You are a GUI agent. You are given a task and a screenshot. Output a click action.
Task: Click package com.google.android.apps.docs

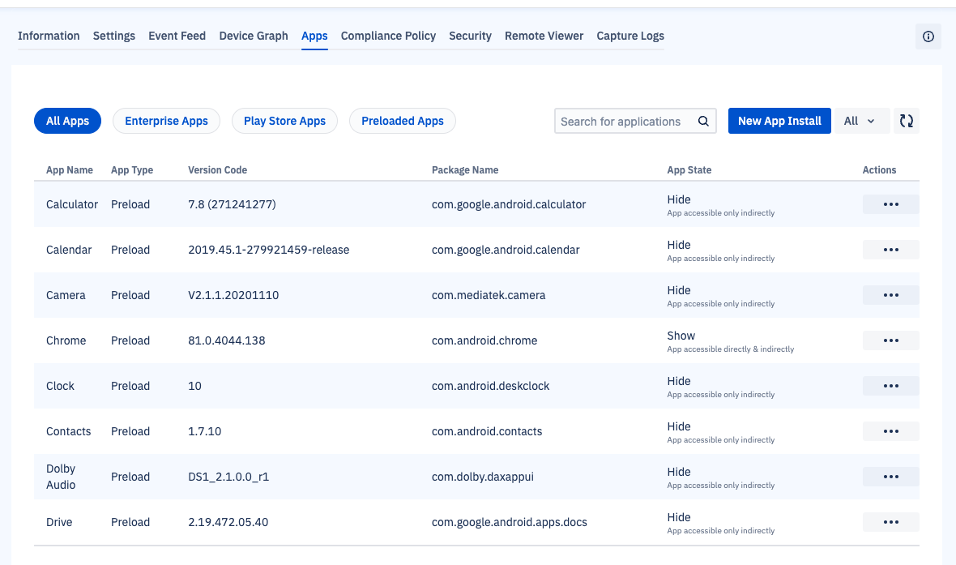[x=509, y=522]
